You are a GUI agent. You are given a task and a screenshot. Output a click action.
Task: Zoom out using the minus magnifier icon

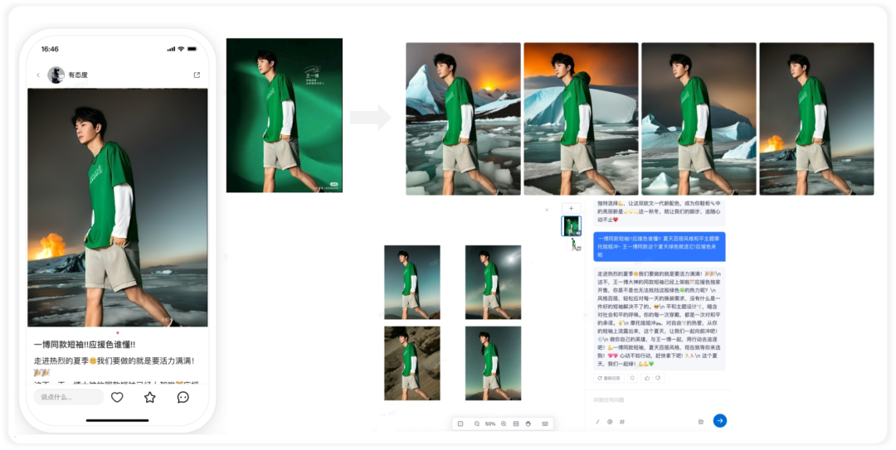click(476, 423)
